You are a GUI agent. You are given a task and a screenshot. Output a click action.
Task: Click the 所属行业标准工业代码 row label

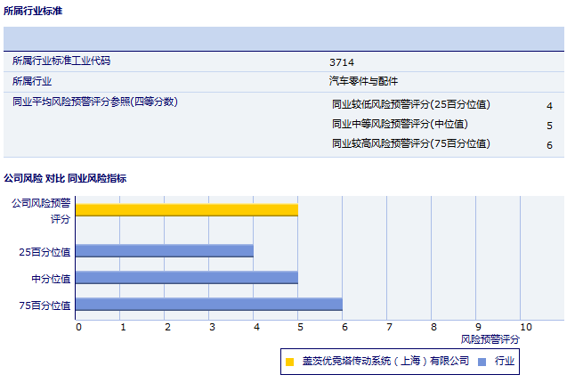tap(61, 61)
